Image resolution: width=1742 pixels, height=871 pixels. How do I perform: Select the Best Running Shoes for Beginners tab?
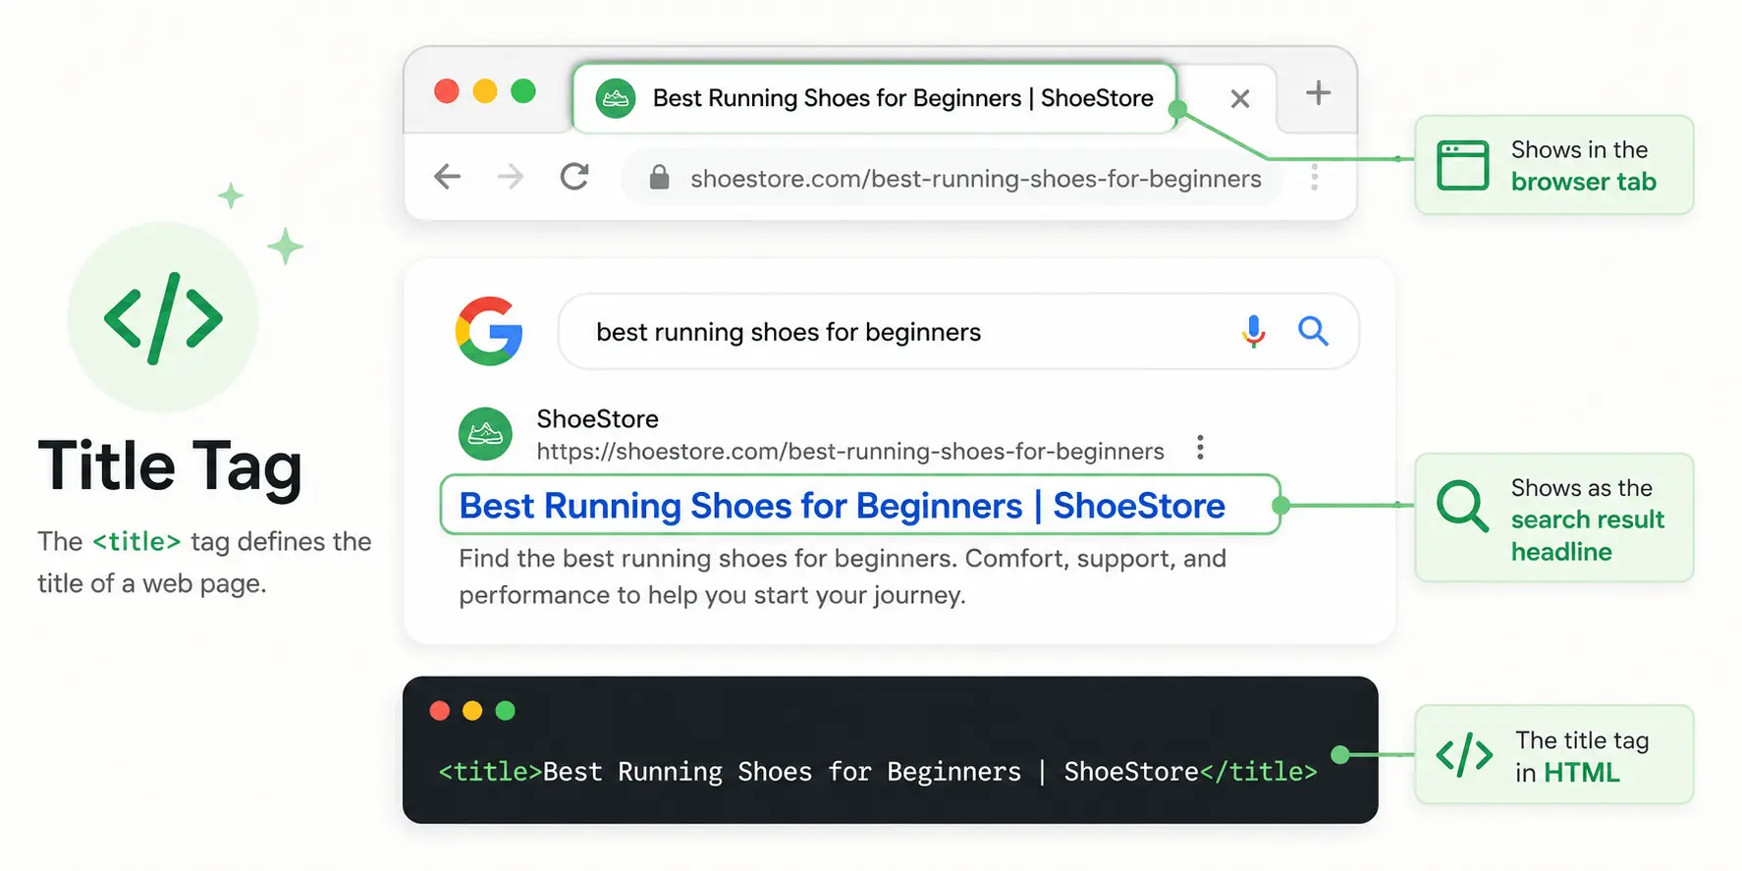[875, 98]
